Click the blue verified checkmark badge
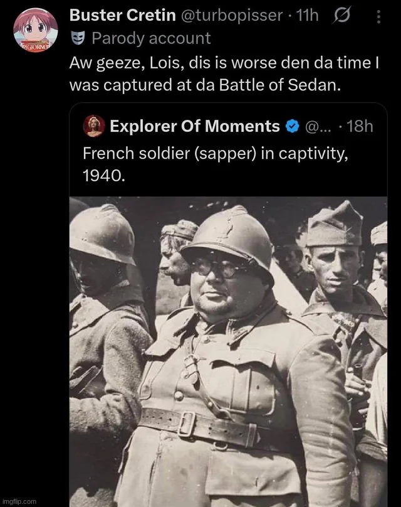The width and height of the screenshot is (401, 507). 292,126
